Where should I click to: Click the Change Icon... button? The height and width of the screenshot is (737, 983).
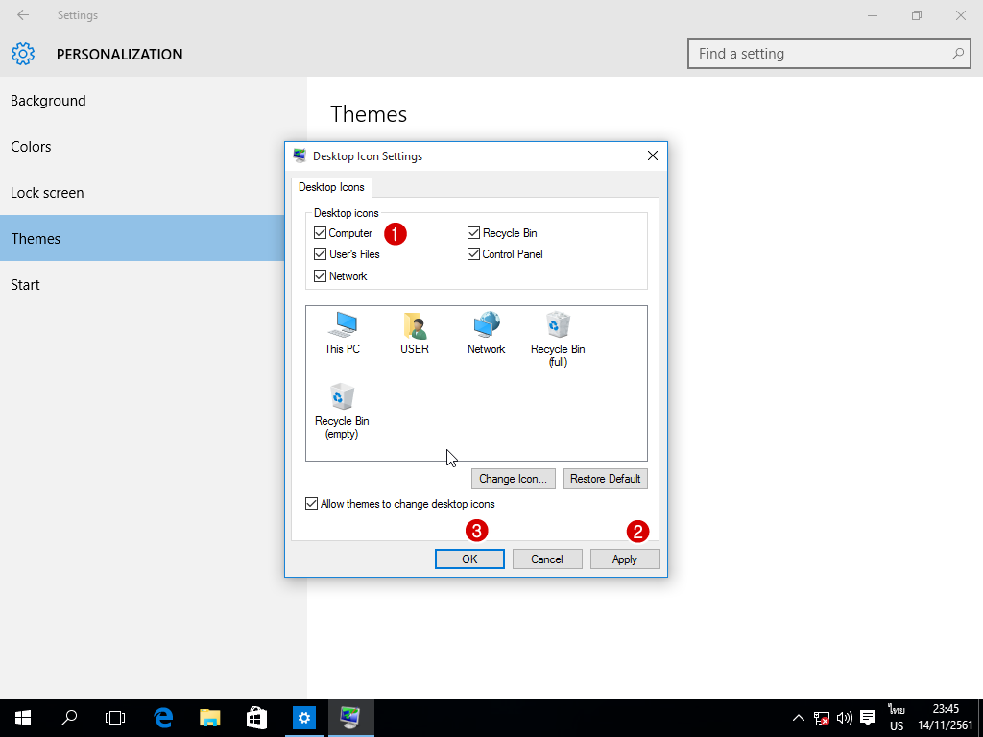pos(514,479)
